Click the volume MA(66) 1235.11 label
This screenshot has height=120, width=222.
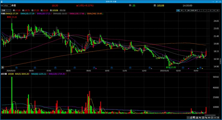pos(39,74)
